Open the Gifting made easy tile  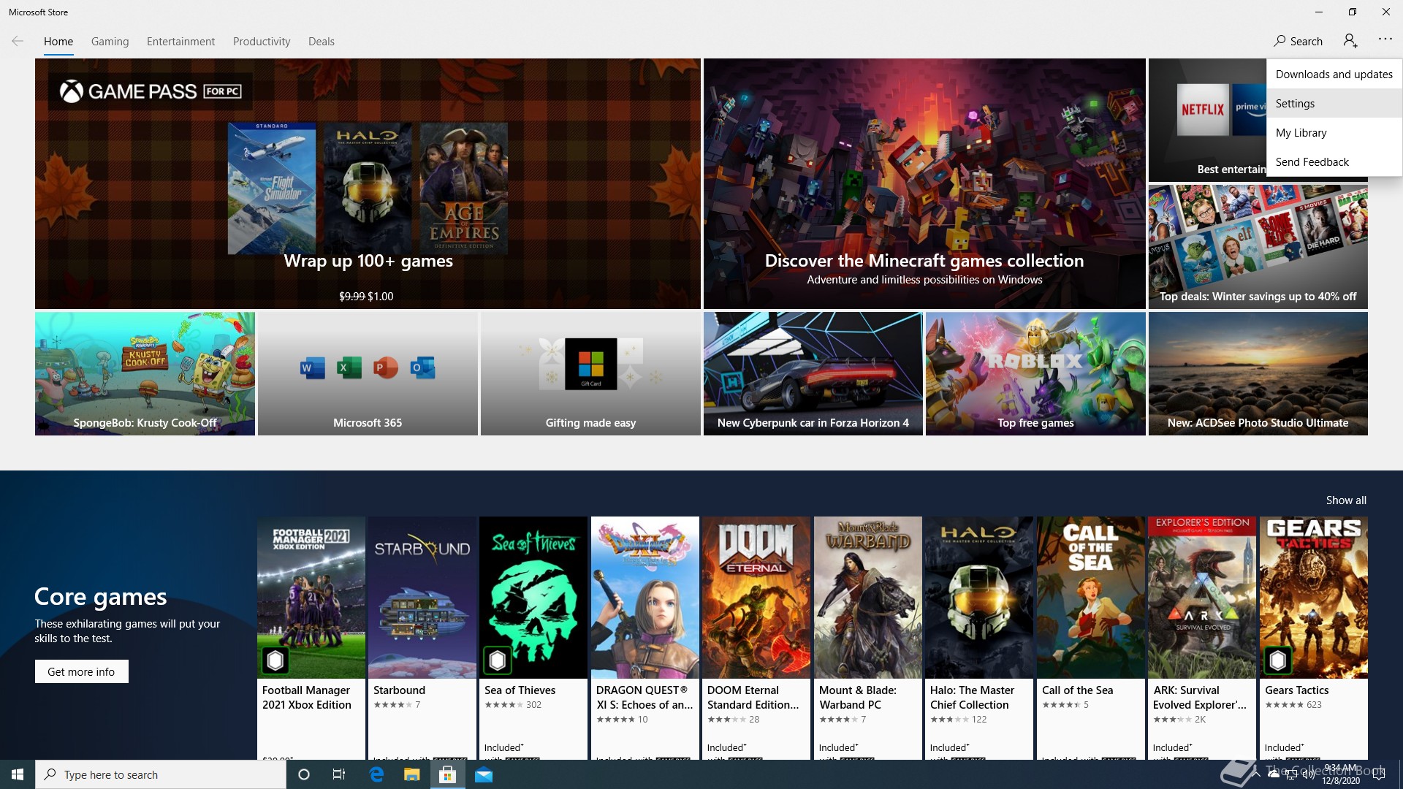pyautogui.click(x=590, y=374)
